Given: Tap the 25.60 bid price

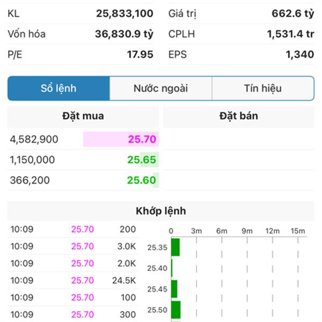Looking at the screenshot, I should click(x=142, y=180).
